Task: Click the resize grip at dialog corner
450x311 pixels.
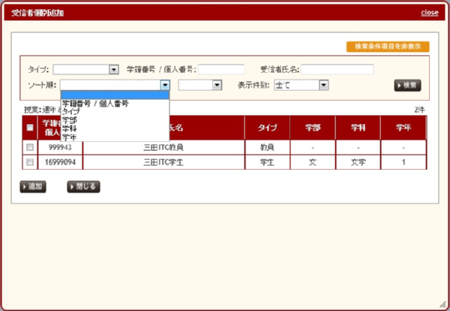Action: pos(443,304)
